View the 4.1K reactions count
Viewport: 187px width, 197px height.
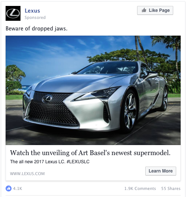click(18, 188)
